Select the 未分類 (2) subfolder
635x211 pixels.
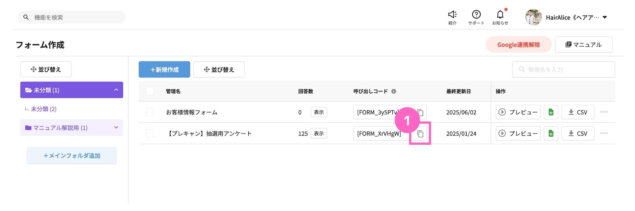click(x=44, y=109)
